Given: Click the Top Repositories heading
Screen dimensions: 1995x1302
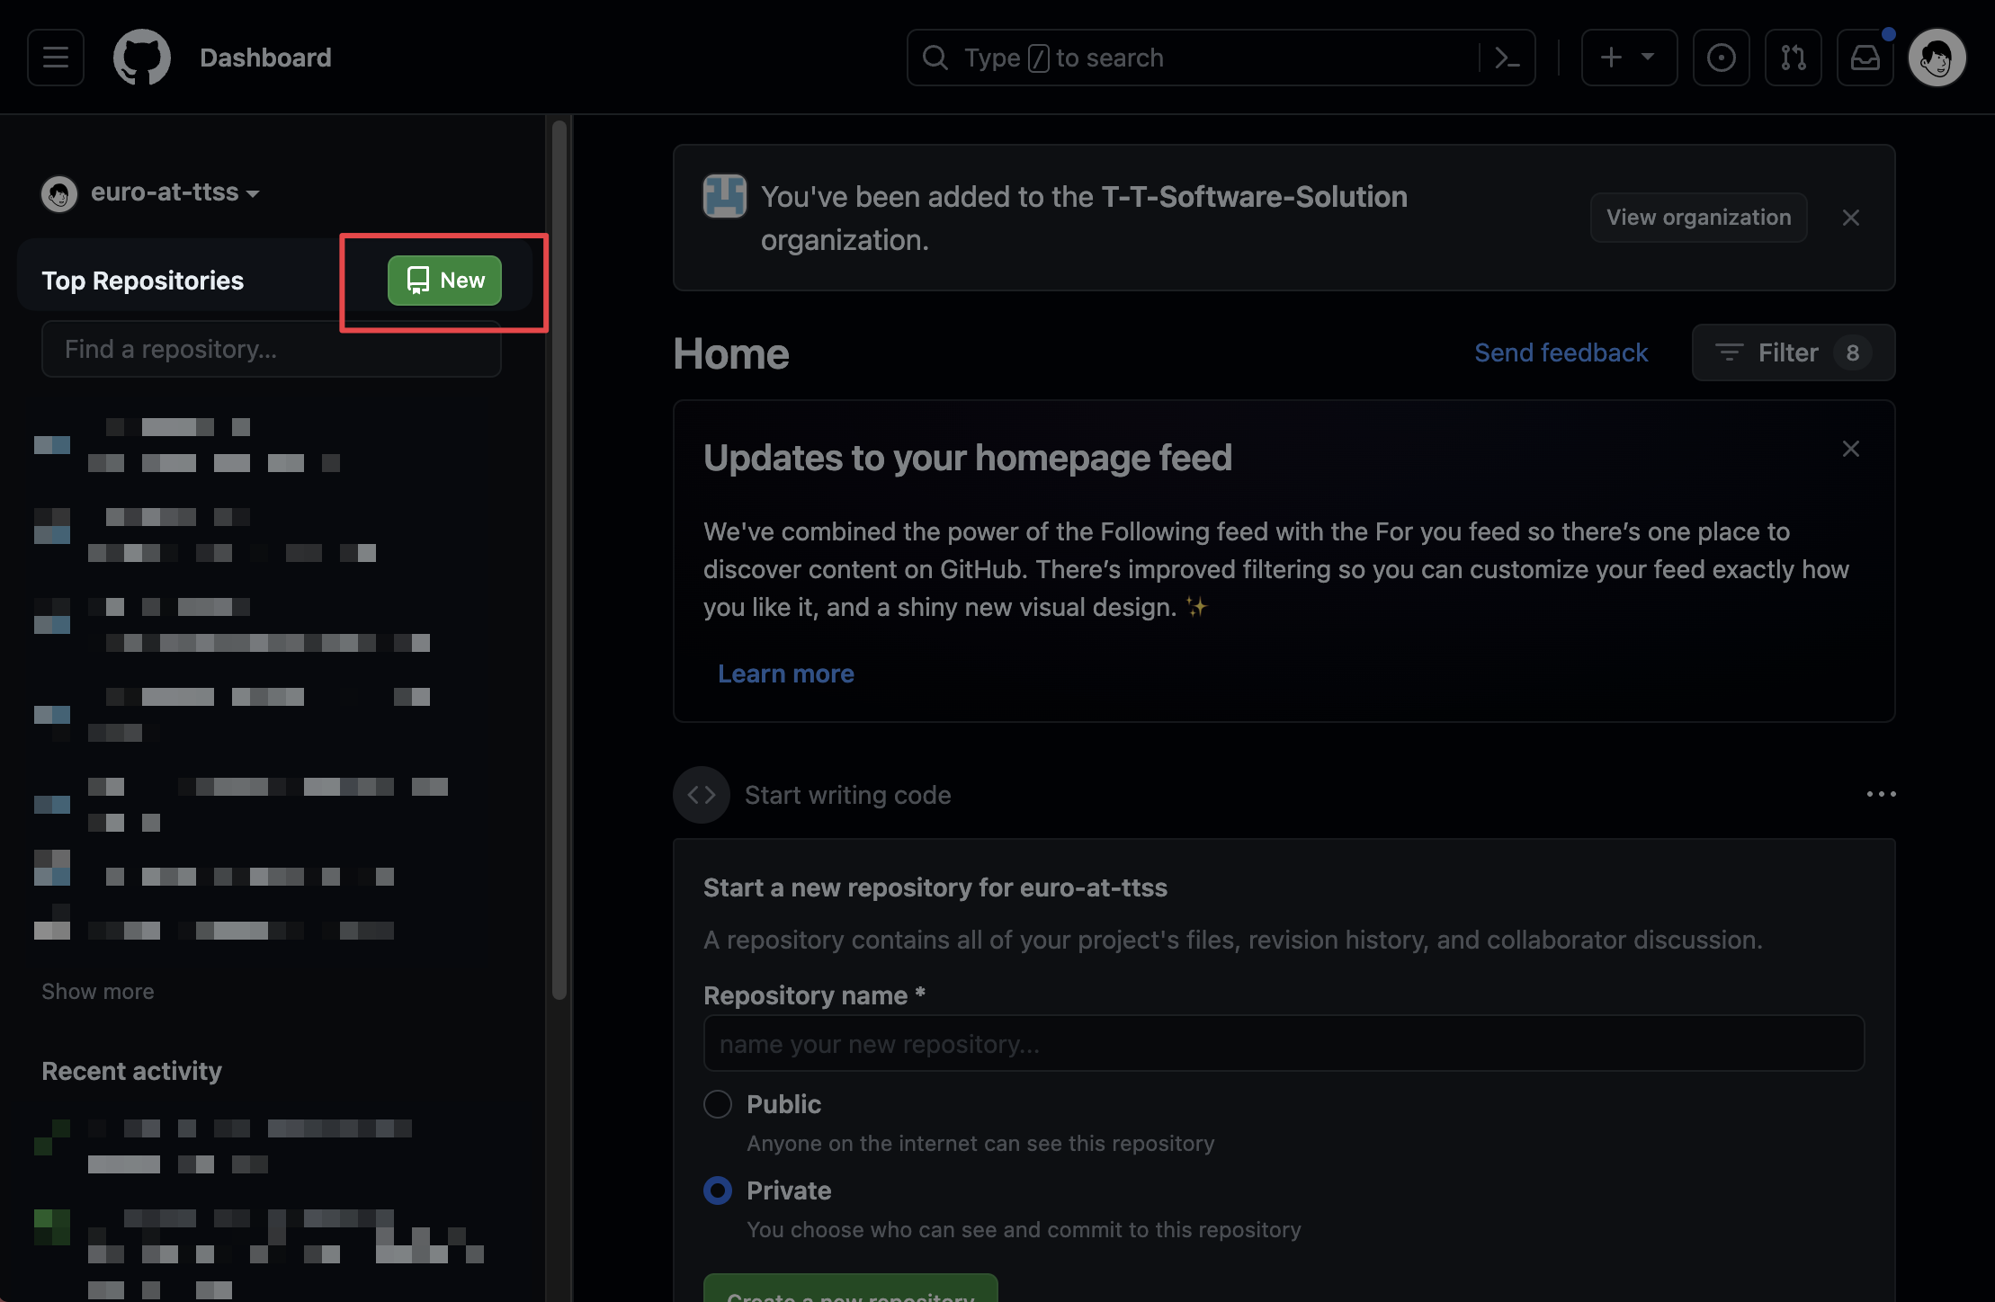Looking at the screenshot, I should [x=142, y=281].
